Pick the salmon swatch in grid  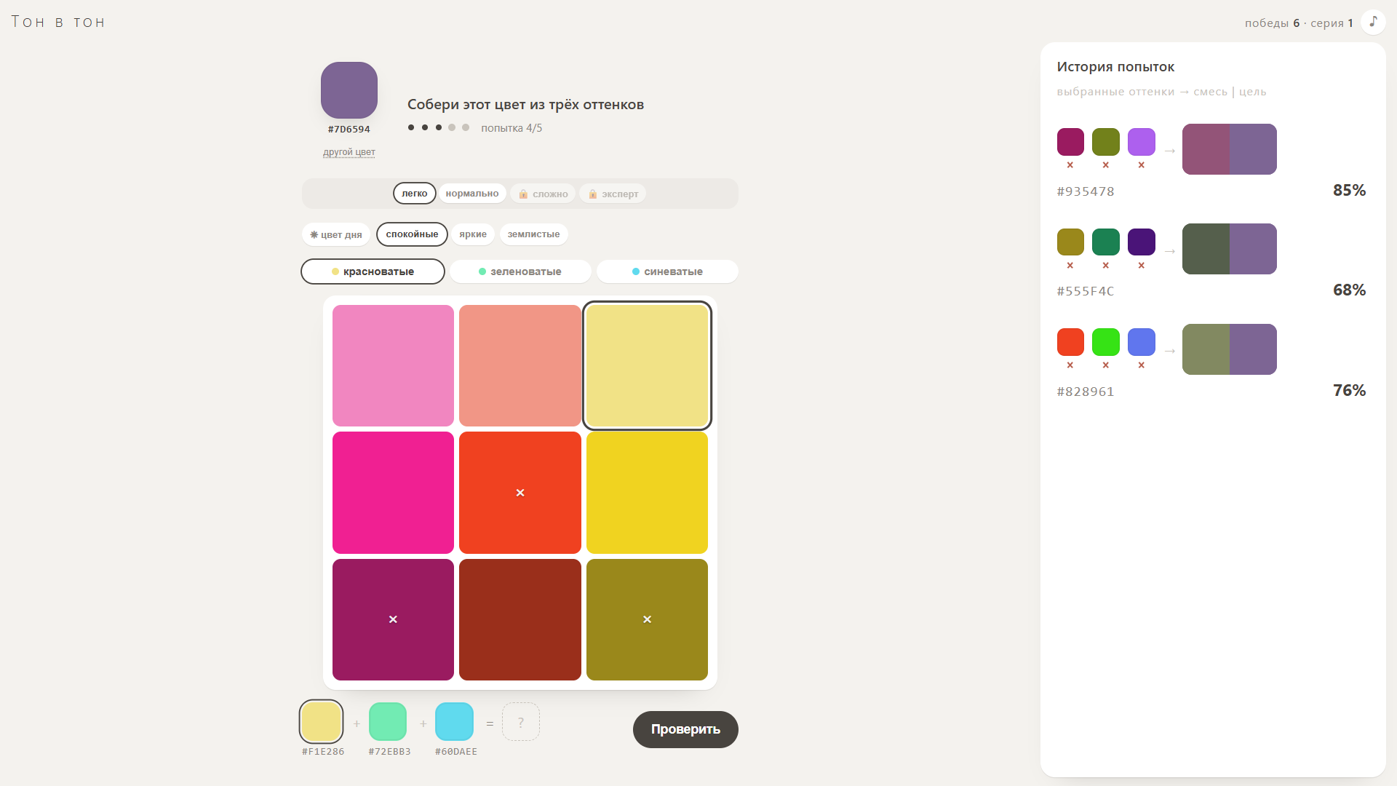click(x=520, y=365)
